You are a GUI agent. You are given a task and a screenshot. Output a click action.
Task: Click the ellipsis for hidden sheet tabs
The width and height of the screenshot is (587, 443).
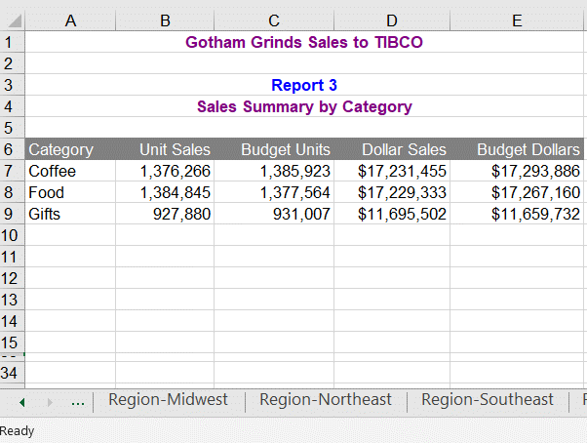(78, 401)
